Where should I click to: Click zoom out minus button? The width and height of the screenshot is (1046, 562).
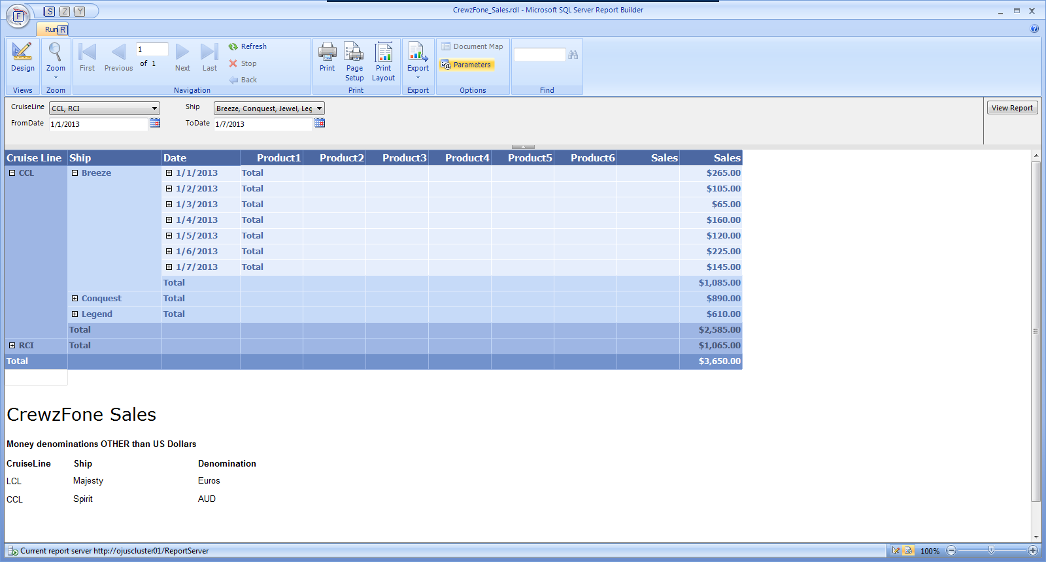click(x=951, y=550)
